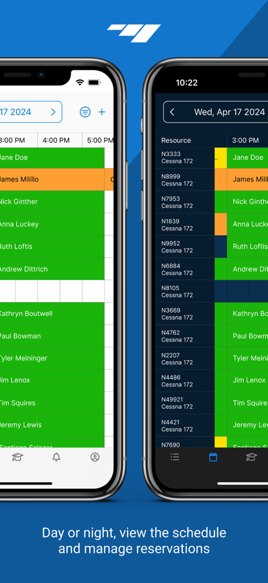Viewport: 268px width, 583px height.
Task: Open list view tab on dark phone
Action: pyautogui.click(x=174, y=457)
